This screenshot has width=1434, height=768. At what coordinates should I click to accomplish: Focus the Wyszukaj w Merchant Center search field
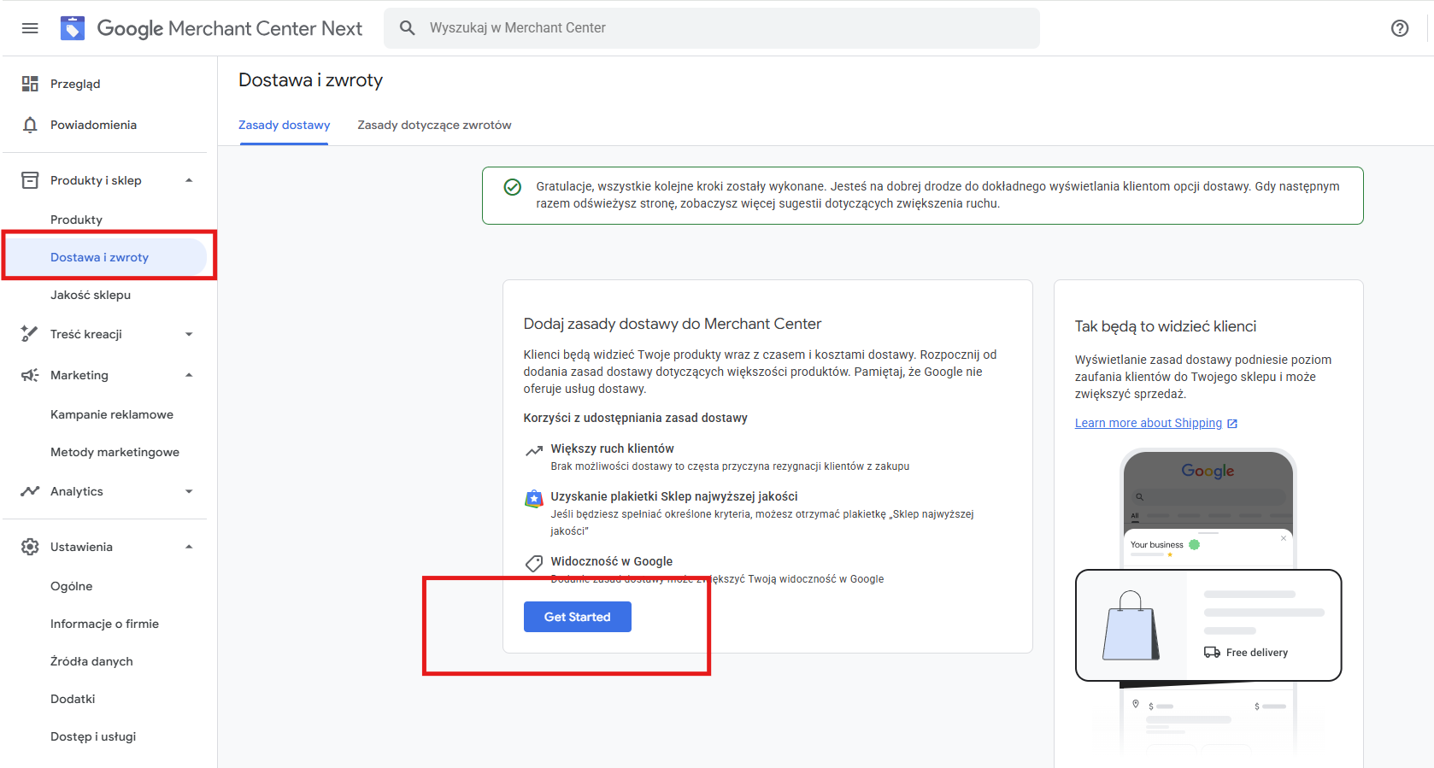click(x=712, y=28)
